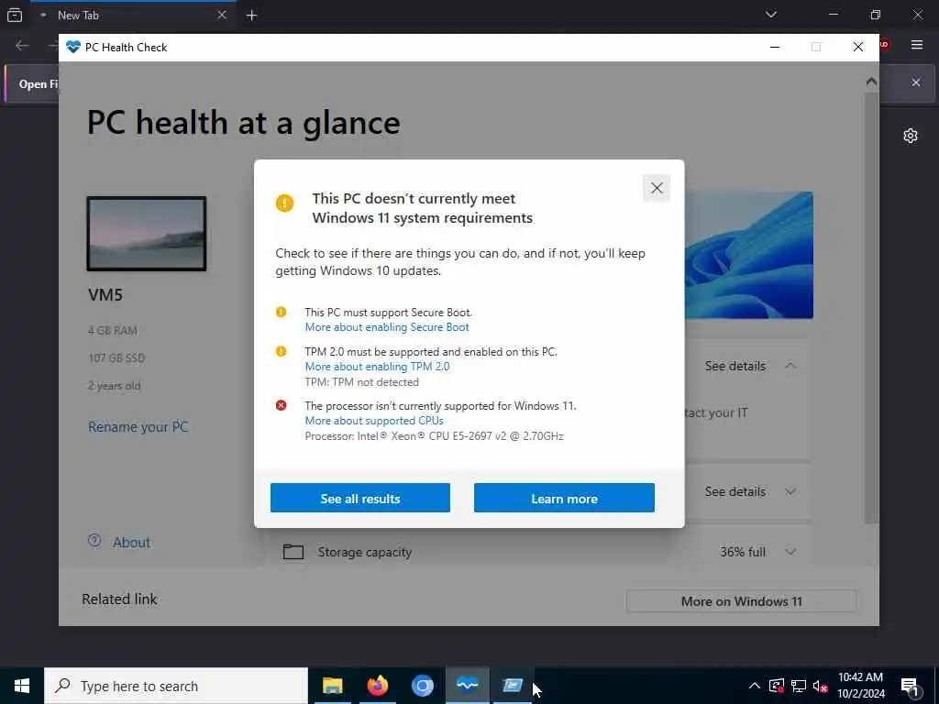Close the Windows 11 requirements dialog
Viewport: 939px width, 704px height.
(657, 188)
